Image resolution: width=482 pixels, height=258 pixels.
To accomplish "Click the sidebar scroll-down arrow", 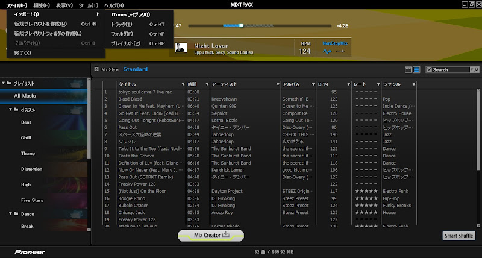I will click(x=89, y=230).
